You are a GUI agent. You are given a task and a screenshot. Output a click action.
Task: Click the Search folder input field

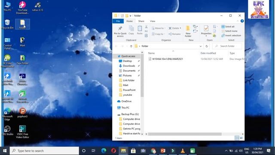coord(227,46)
